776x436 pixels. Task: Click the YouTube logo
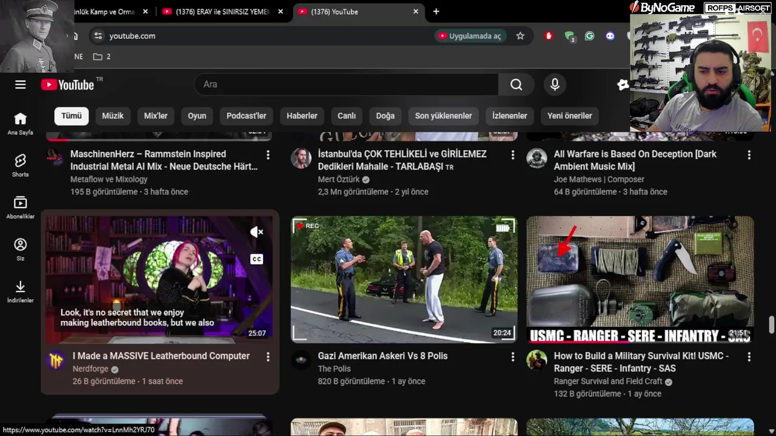click(68, 85)
